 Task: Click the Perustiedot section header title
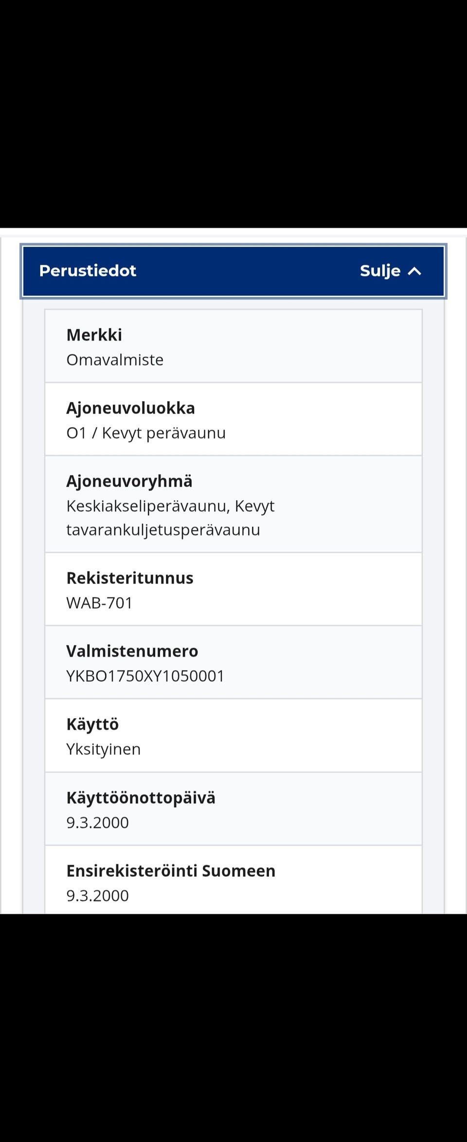click(x=88, y=271)
